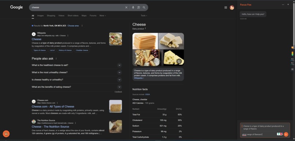295x141 pixels.
Task: Click the Wikipedia favicon
Action: 34,34
